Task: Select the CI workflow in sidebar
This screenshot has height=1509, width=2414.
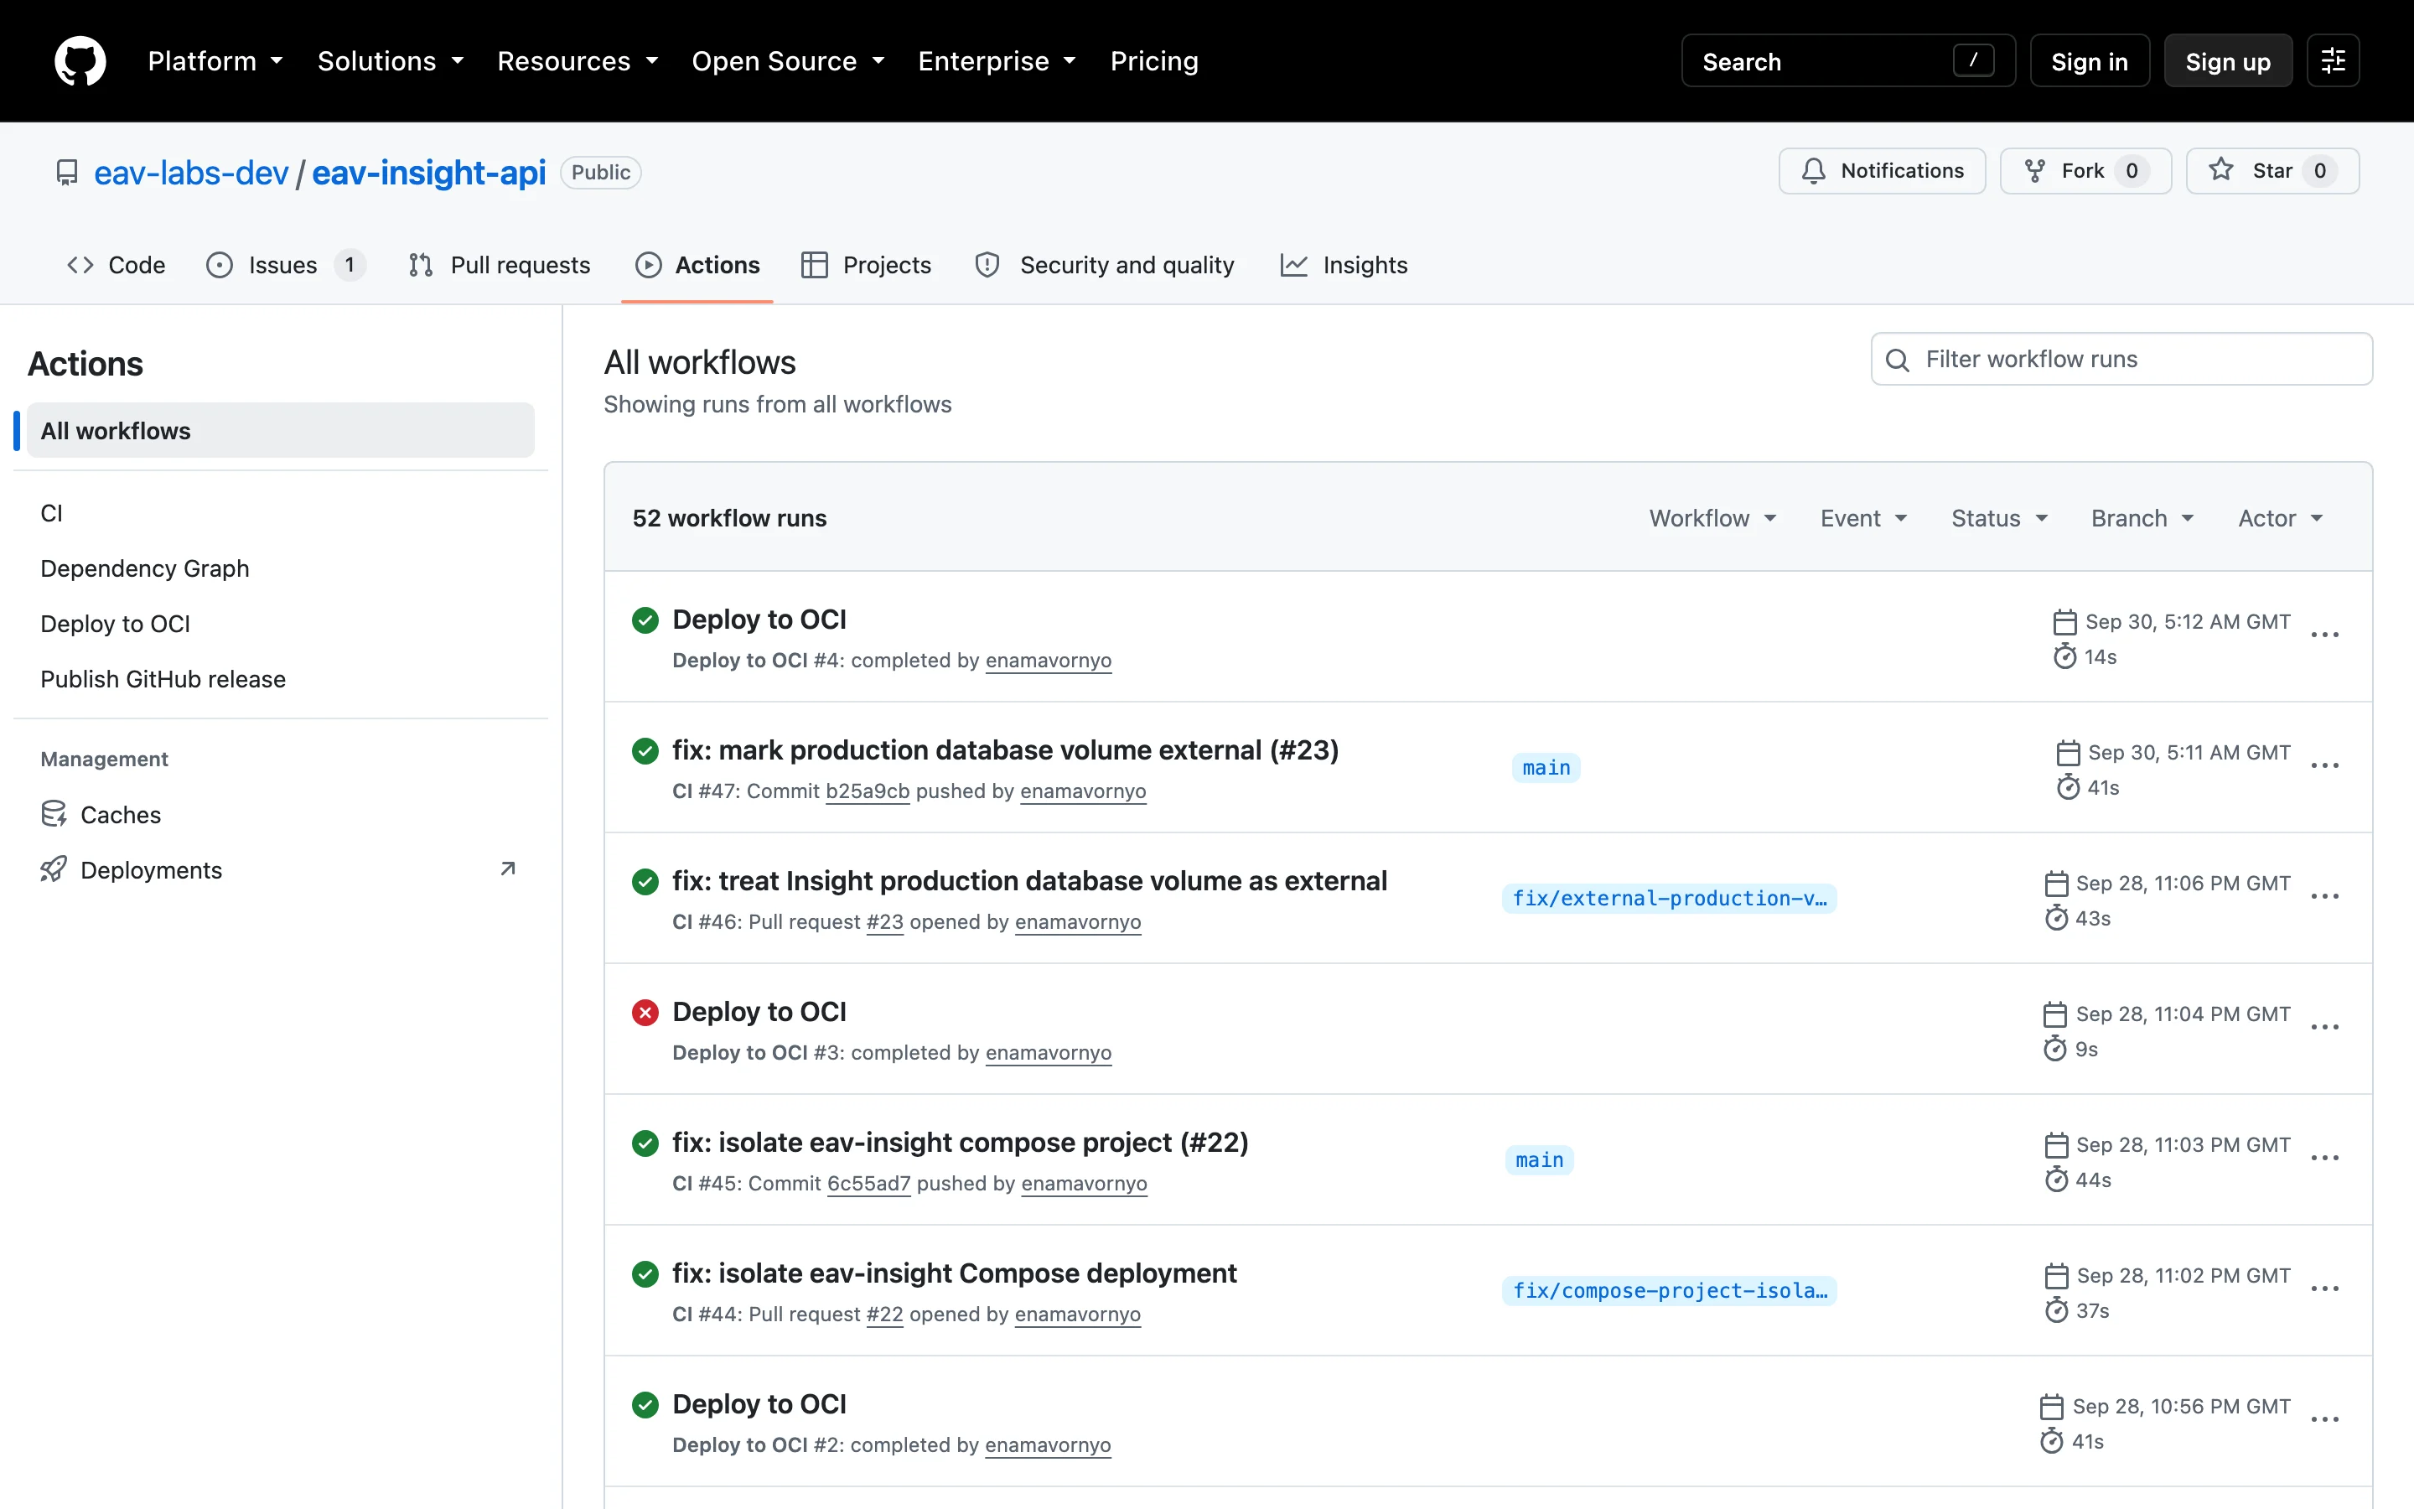Action: pyautogui.click(x=282, y=513)
